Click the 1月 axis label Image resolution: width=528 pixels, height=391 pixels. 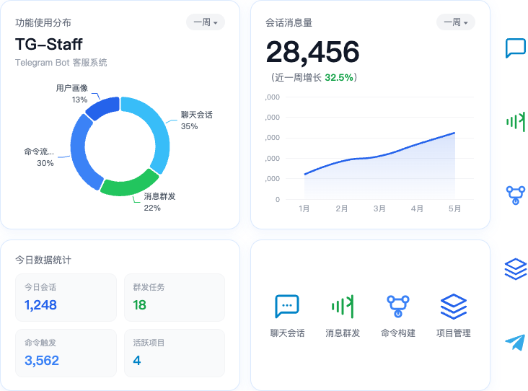304,208
